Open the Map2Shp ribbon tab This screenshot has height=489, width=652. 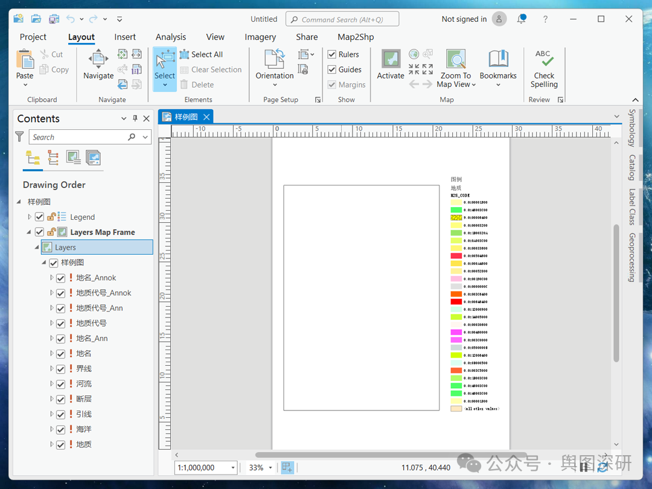(x=356, y=37)
